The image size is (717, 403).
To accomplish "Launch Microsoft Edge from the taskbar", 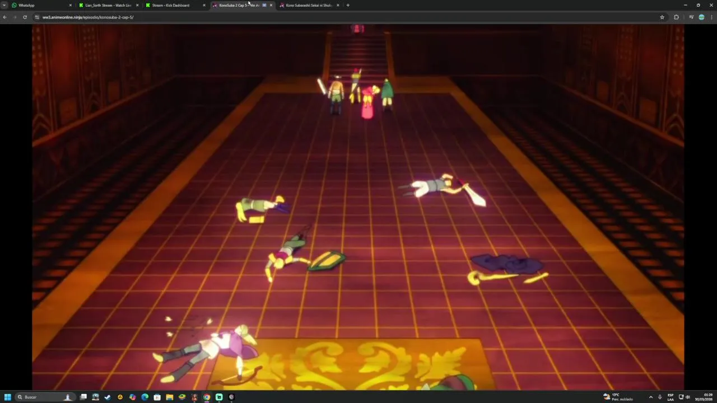I will tap(145, 397).
